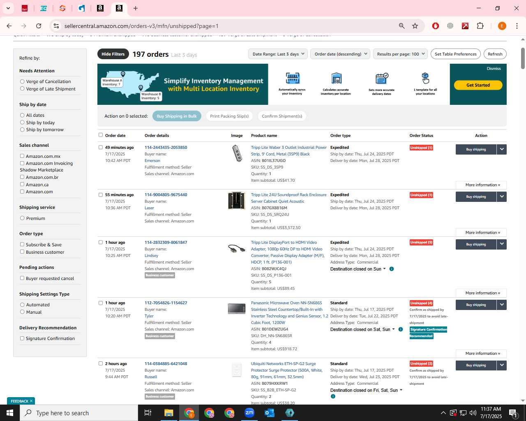The width and height of the screenshot is (526, 421).
Task: Switch to the second browser tab
Action: 44,8
